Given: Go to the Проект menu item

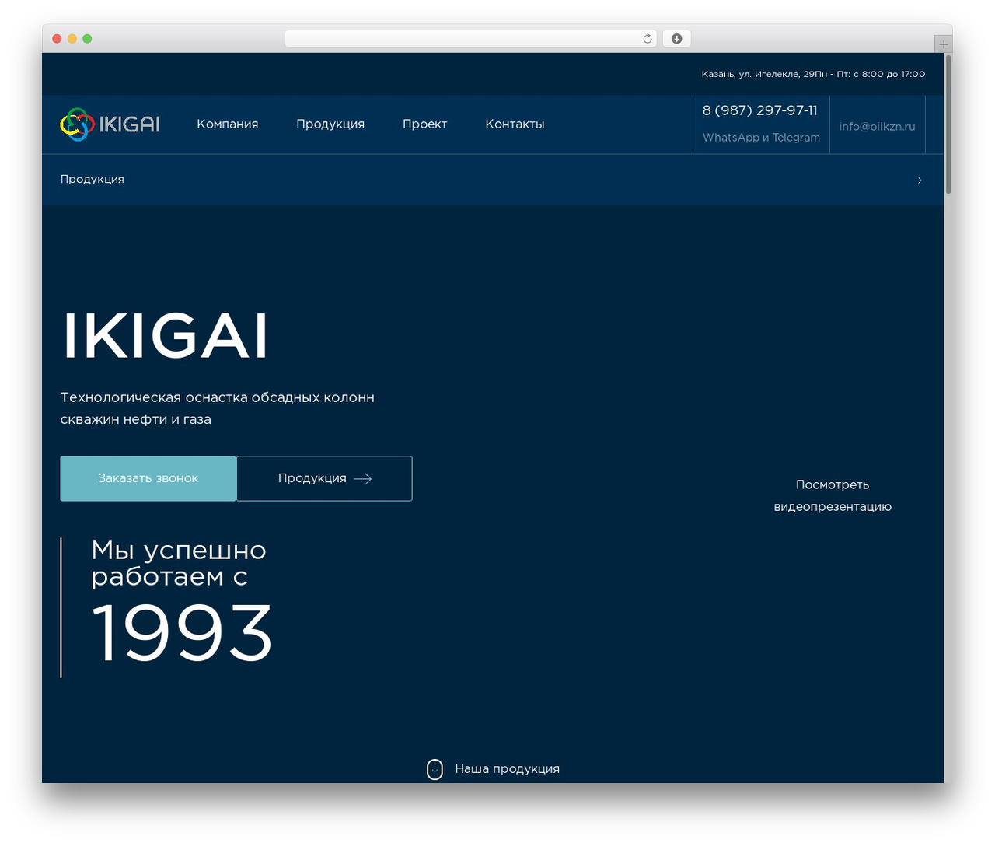Looking at the screenshot, I should pyautogui.click(x=425, y=124).
